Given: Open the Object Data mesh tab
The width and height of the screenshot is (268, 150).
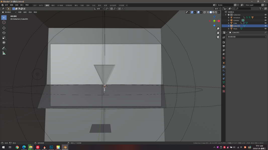Looking at the screenshot, I should [x=224, y=82].
